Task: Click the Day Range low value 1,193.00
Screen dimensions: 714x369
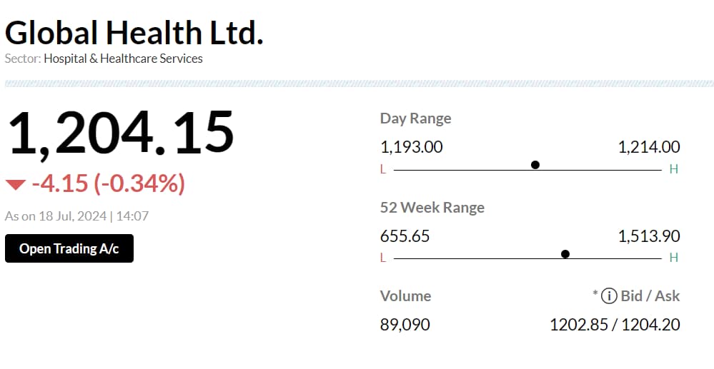Action: (x=411, y=147)
